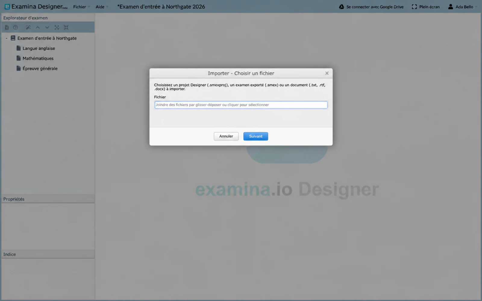This screenshot has height=301, width=482.
Task: Click the add question icon in explorer toolbar
Action: coord(16,27)
